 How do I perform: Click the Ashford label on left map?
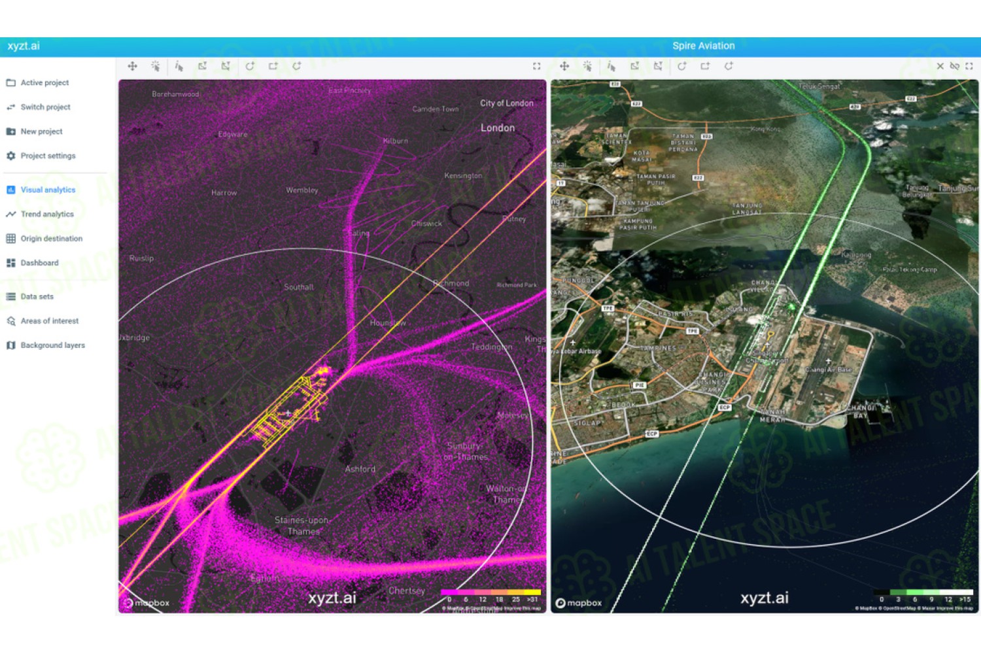click(360, 470)
